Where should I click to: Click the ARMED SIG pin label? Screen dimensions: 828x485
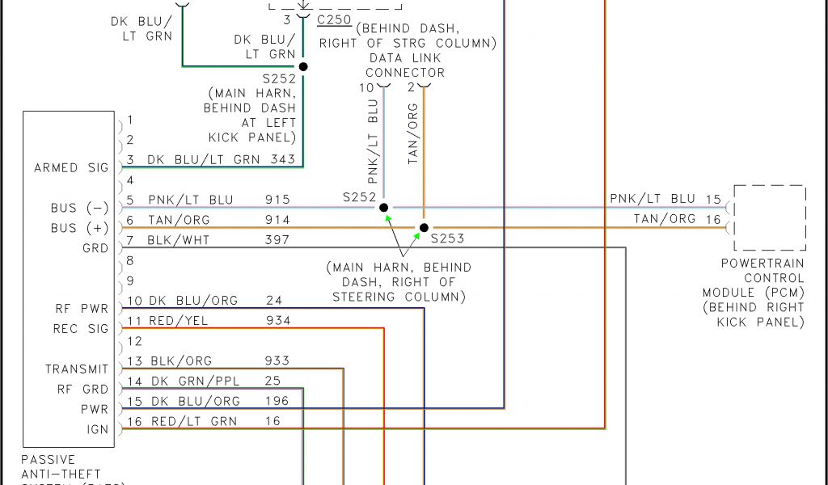[71, 168]
